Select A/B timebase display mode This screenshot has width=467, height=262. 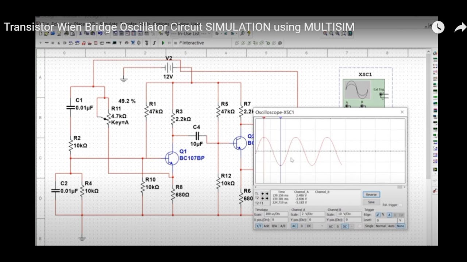283,226
